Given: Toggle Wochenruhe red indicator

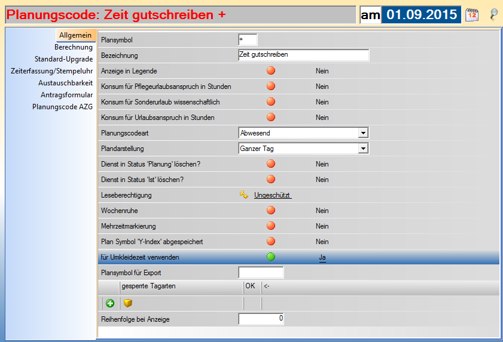Looking at the screenshot, I should pos(271,211).
